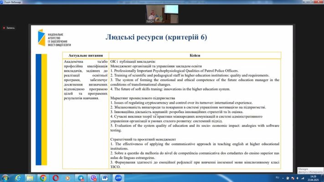Viewport: 324px width, 182px height.
Task: Open Viber from the taskbar
Action: pos(93,178)
